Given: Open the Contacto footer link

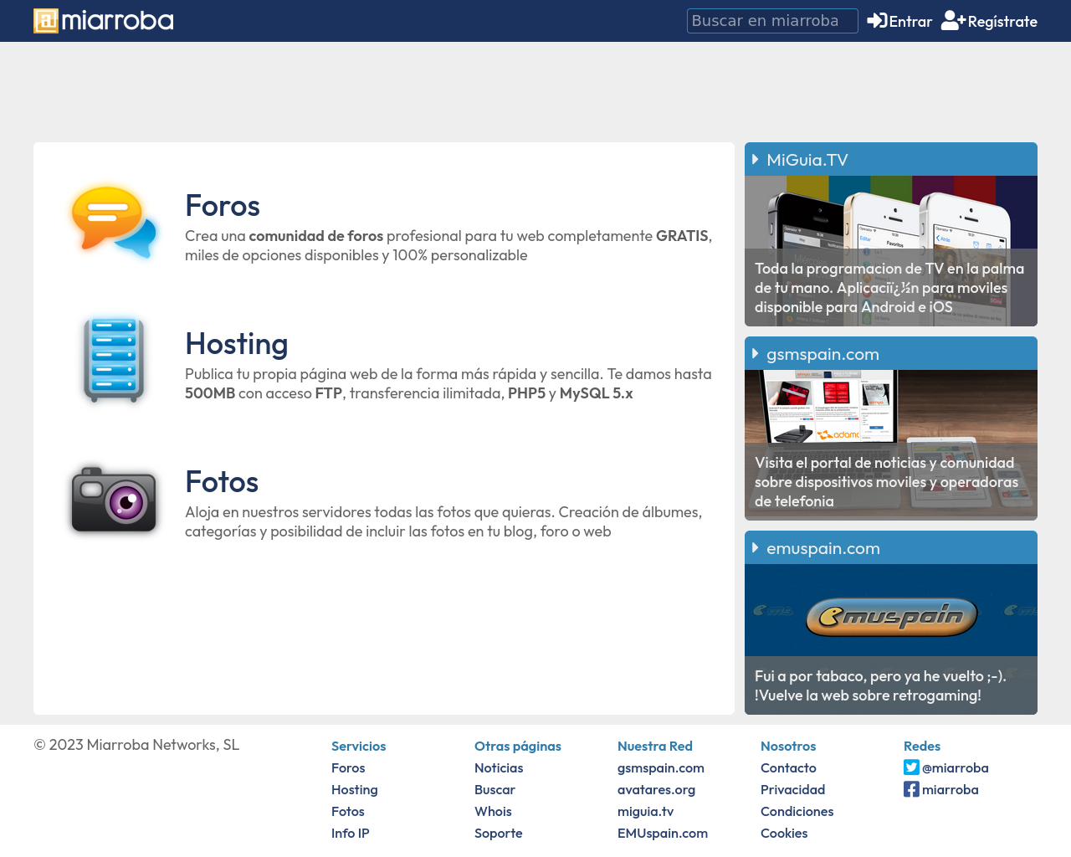Looking at the screenshot, I should tap(788, 767).
